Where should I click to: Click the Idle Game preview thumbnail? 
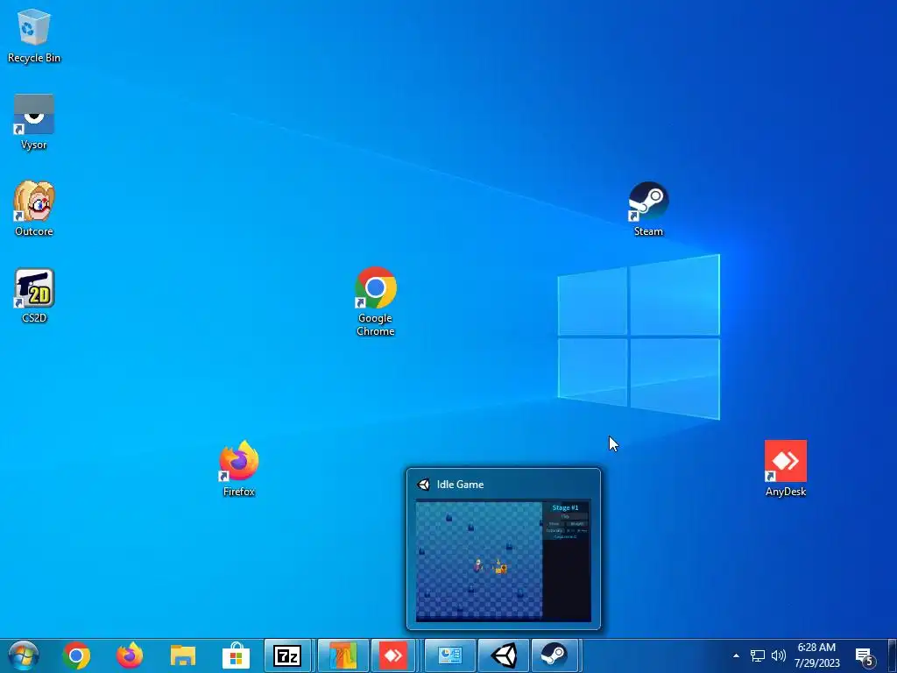coord(504,561)
